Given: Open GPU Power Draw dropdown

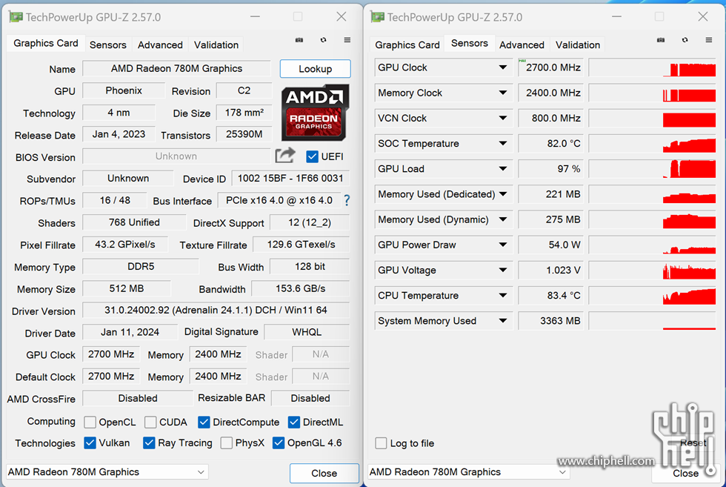Looking at the screenshot, I should pos(503,245).
